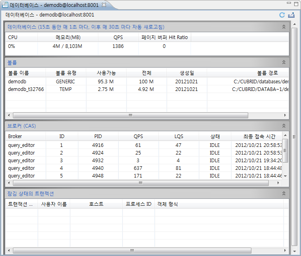Click the refresh dashboard icon
The width and height of the screenshot is (301, 256).
(282, 15)
